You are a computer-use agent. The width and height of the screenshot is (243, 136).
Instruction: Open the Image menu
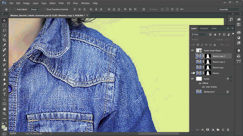click(x=26, y=3)
